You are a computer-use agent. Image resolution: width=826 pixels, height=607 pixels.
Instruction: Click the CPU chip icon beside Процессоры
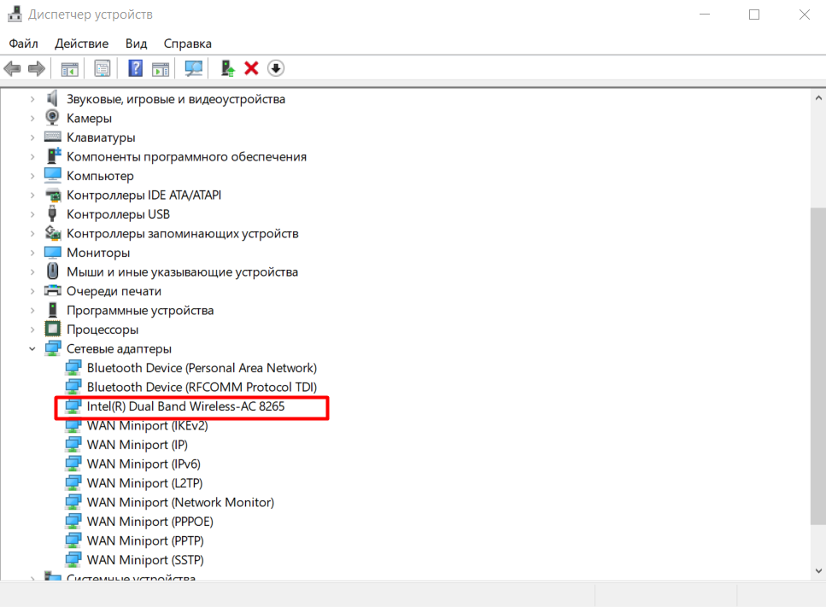pos(53,329)
